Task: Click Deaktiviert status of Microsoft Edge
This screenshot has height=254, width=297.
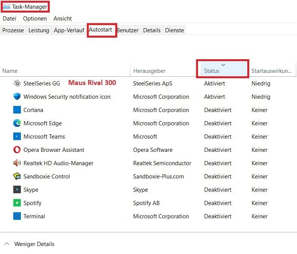Action: 218,123
